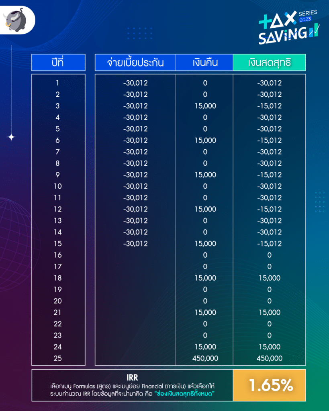Select year 16 in the ปีที่ column
Image resolution: width=329 pixels, height=411 pixels.
[58, 255]
